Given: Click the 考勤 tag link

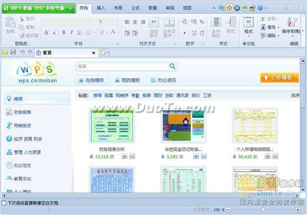Looking at the screenshot, I should (x=135, y=95).
